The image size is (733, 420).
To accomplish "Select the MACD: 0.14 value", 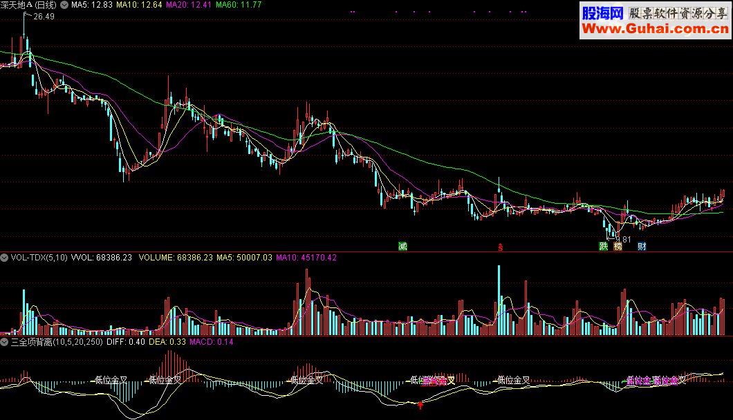I will (212, 342).
